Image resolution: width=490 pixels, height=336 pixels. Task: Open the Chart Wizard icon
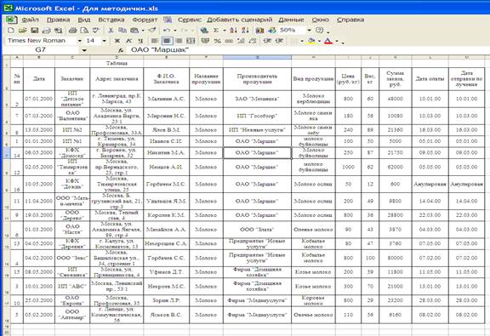[x=259, y=31]
